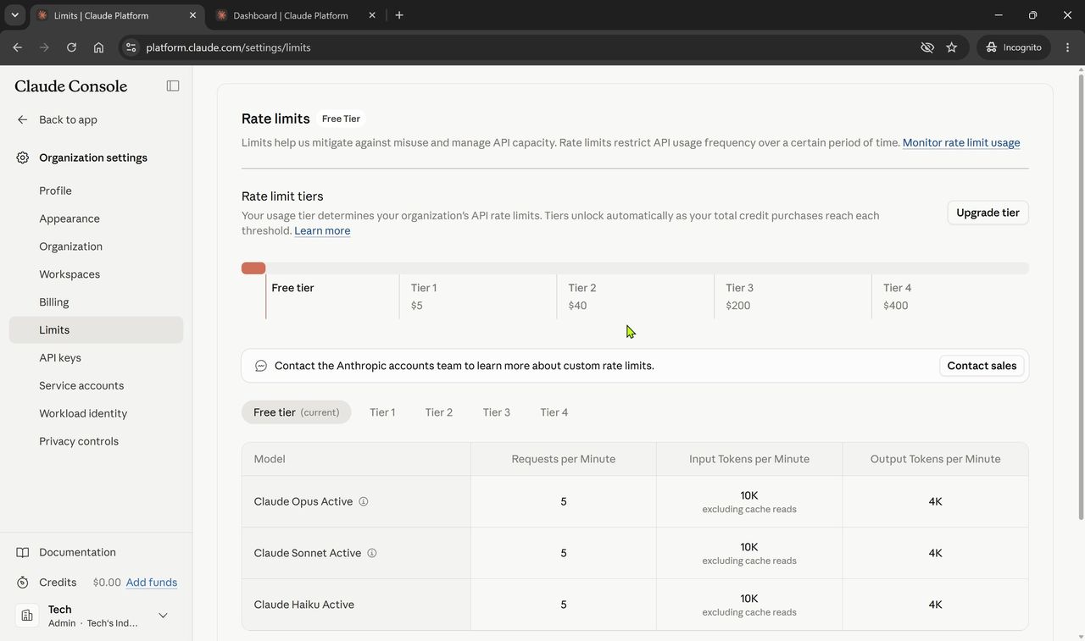1085x641 pixels.
Task: Open the Monitor rate limit usage link
Action: pyautogui.click(x=961, y=142)
